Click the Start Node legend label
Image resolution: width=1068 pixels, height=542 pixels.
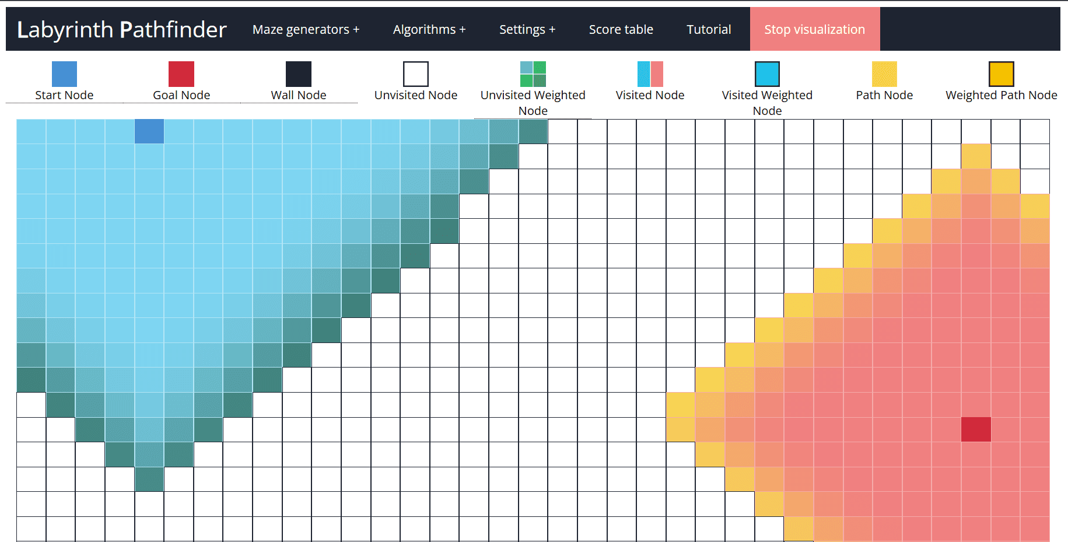click(64, 95)
